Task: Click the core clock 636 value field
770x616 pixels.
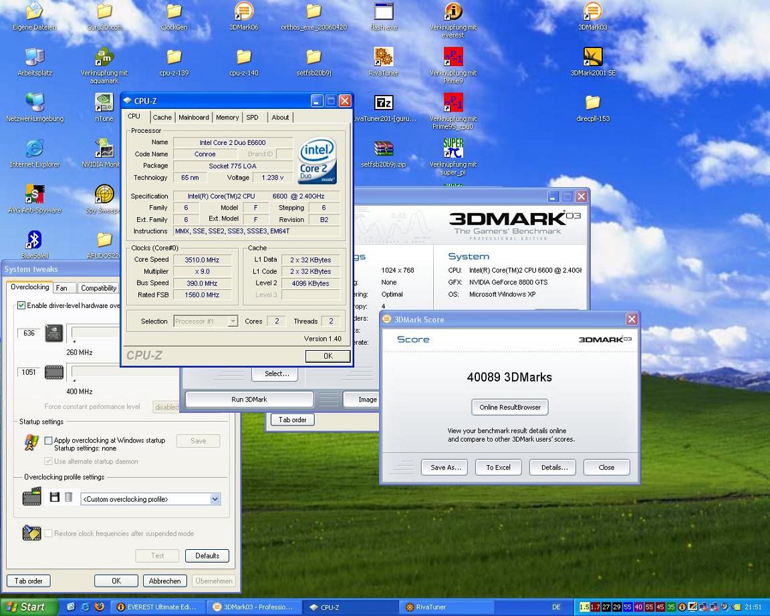Action: (29, 333)
